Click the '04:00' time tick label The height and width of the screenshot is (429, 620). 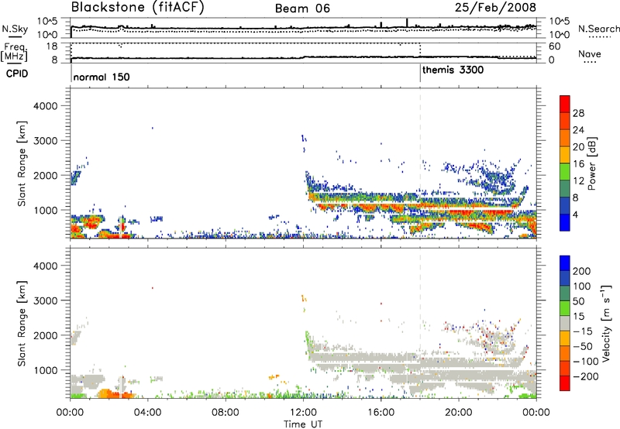(148, 413)
